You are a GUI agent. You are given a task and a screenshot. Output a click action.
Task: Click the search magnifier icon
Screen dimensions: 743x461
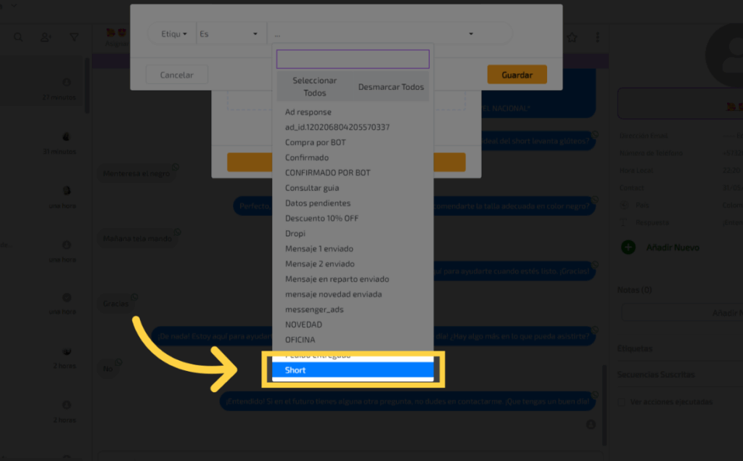coord(18,37)
